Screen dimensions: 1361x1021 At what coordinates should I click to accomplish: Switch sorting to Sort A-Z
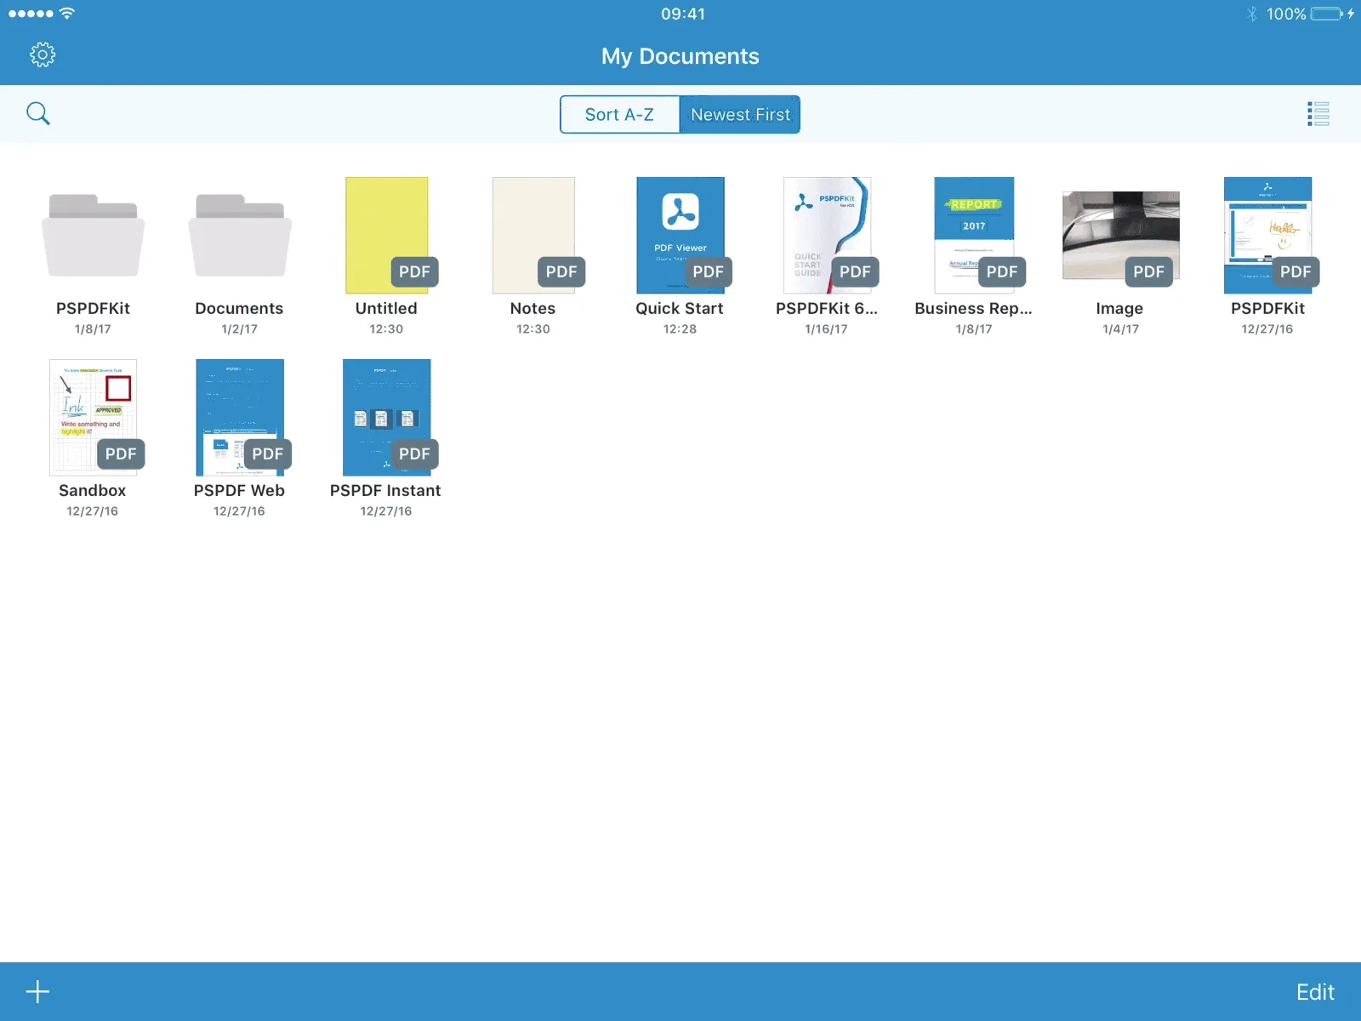click(619, 113)
